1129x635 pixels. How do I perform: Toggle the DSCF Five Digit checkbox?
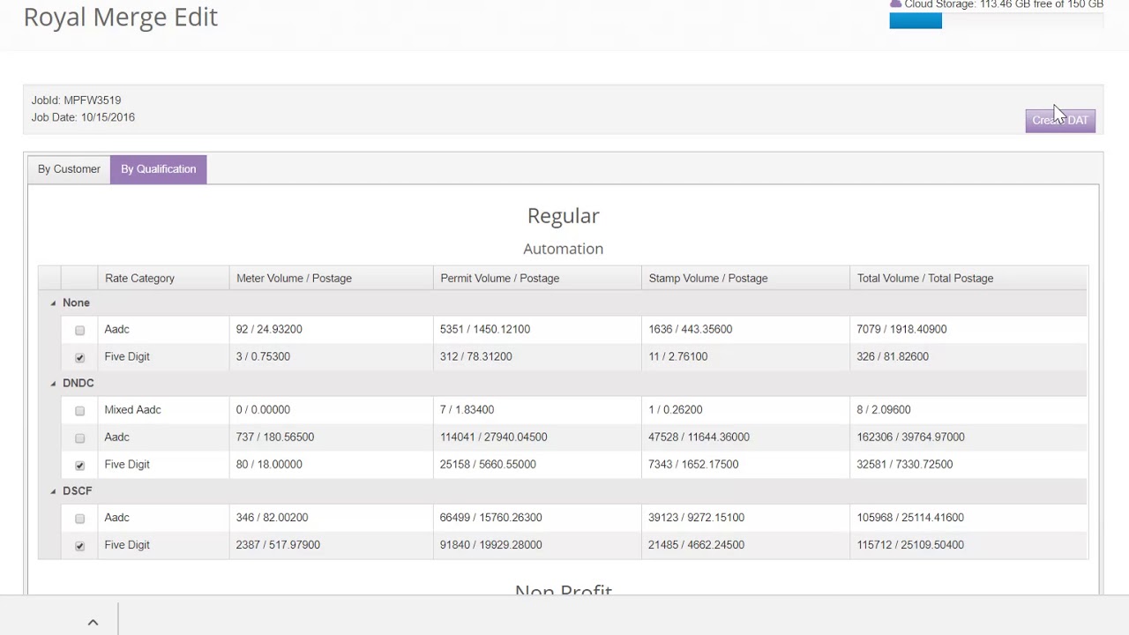(79, 545)
